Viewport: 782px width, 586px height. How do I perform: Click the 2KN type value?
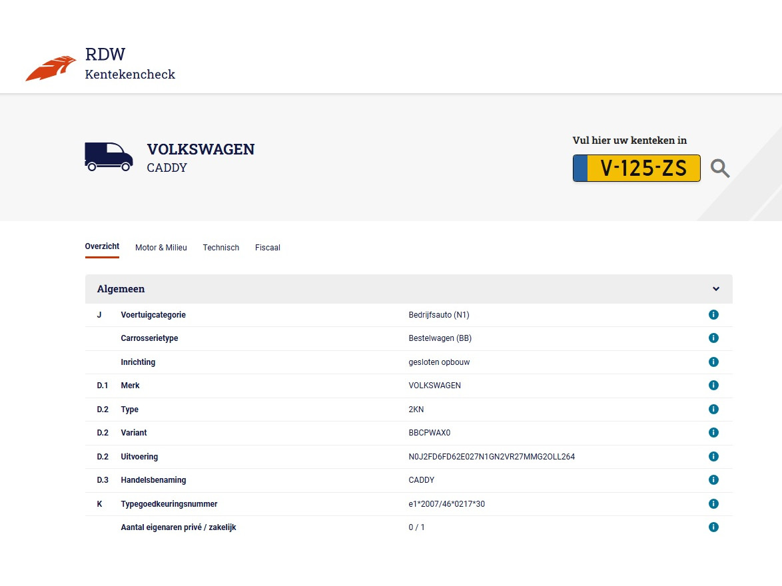point(416,410)
